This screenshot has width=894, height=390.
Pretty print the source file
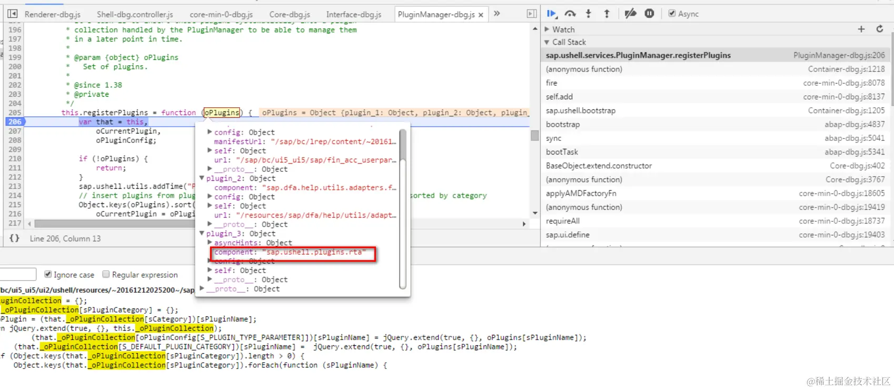coord(15,238)
